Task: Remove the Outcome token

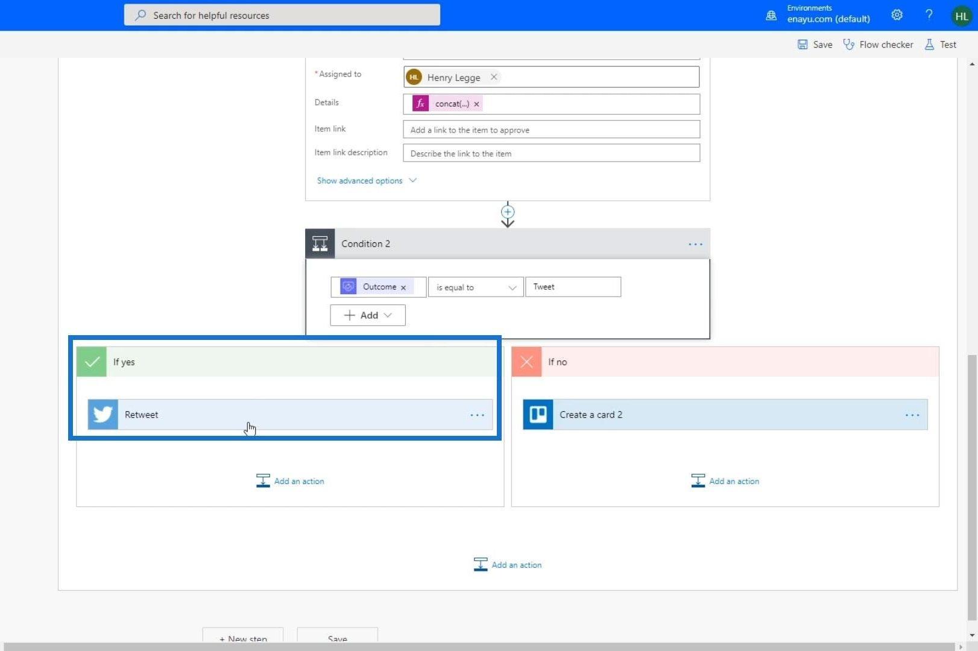Action: pos(403,288)
